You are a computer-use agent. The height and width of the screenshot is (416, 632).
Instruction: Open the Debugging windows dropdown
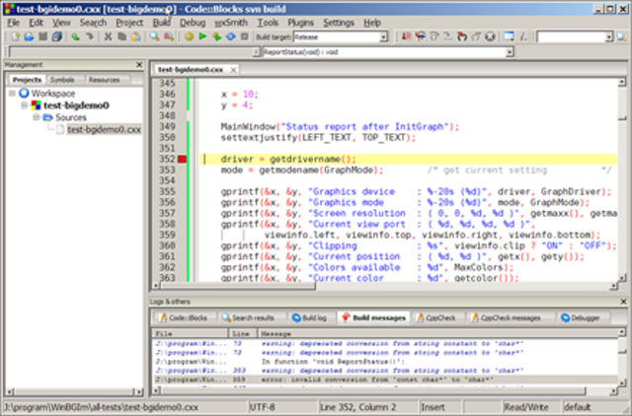[509, 36]
